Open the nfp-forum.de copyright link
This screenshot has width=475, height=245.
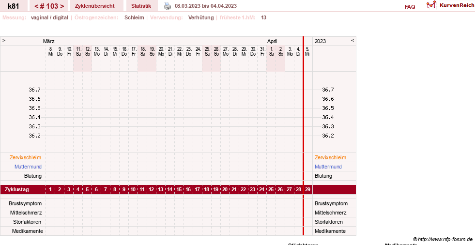tap(443, 239)
